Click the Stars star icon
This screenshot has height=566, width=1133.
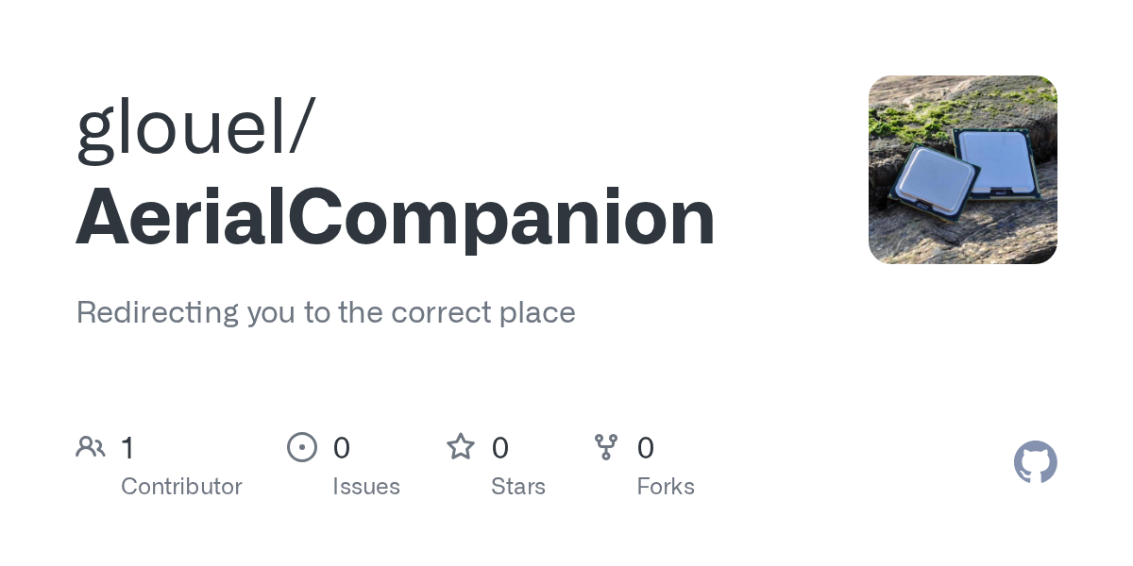(461, 446)
